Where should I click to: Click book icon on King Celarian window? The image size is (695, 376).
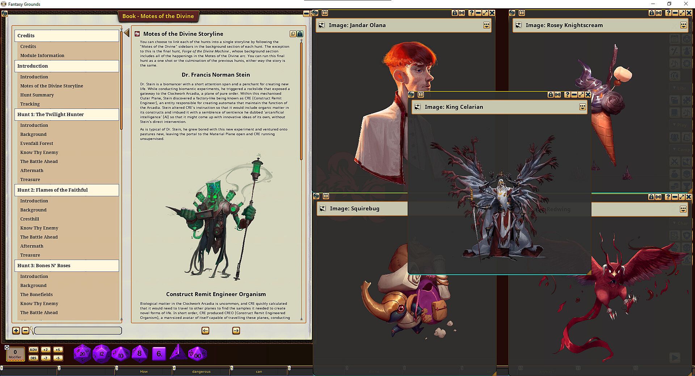421,94
